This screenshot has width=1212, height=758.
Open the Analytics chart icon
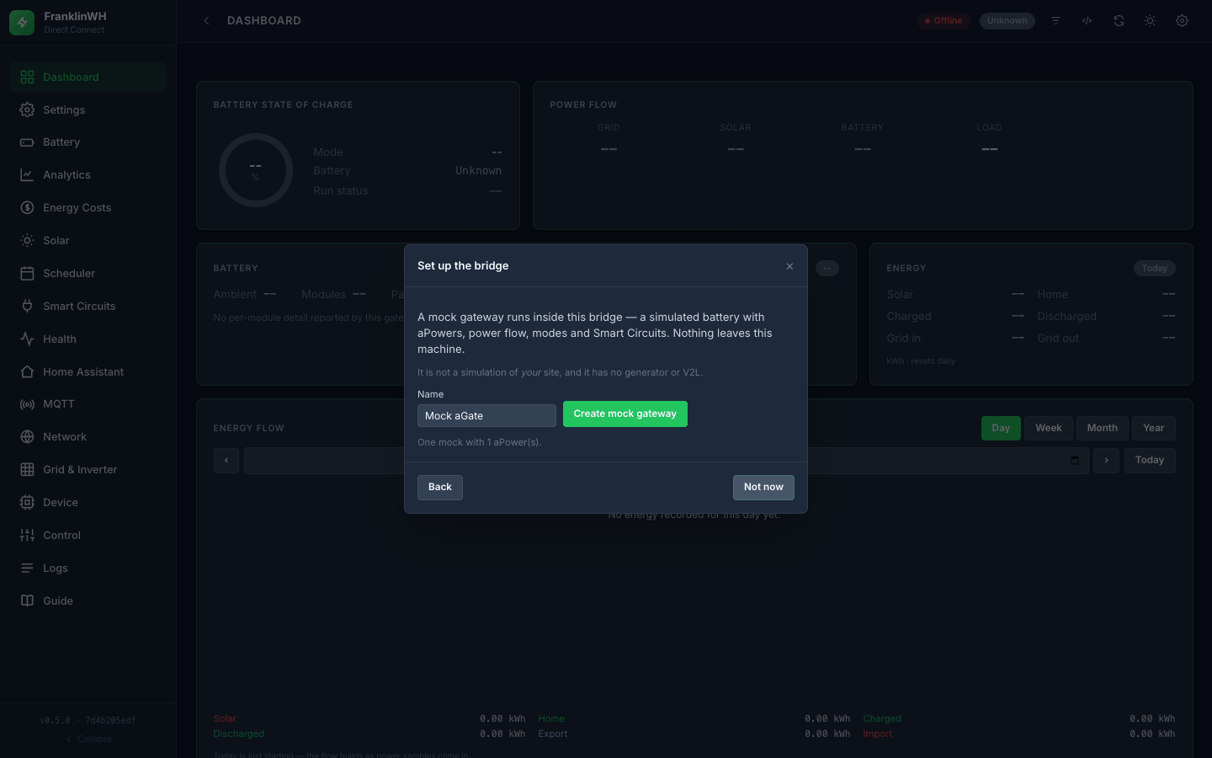tap(27, 175)
